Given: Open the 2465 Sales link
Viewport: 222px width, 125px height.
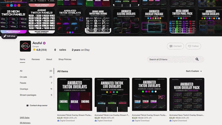Looking at the screenshot, I should pos(25,117).
